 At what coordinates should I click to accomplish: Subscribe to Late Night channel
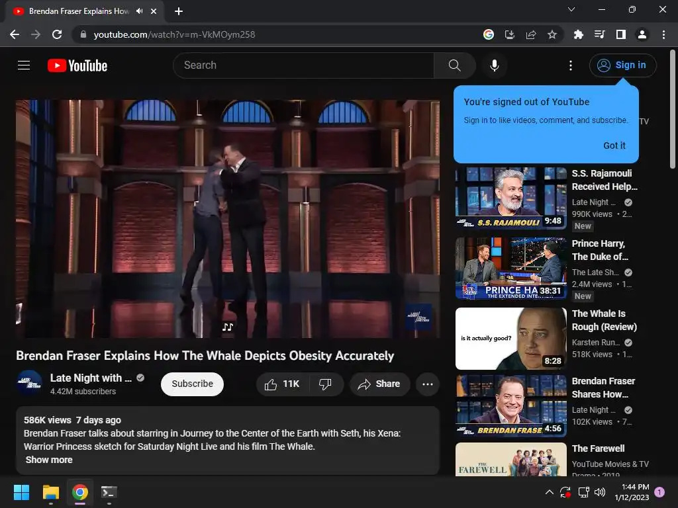tap(193, 384)
